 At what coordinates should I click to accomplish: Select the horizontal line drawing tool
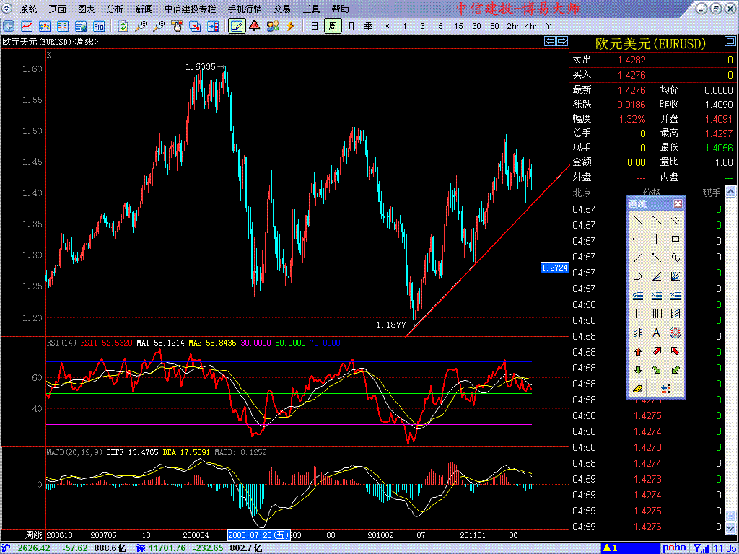point(637,239)
